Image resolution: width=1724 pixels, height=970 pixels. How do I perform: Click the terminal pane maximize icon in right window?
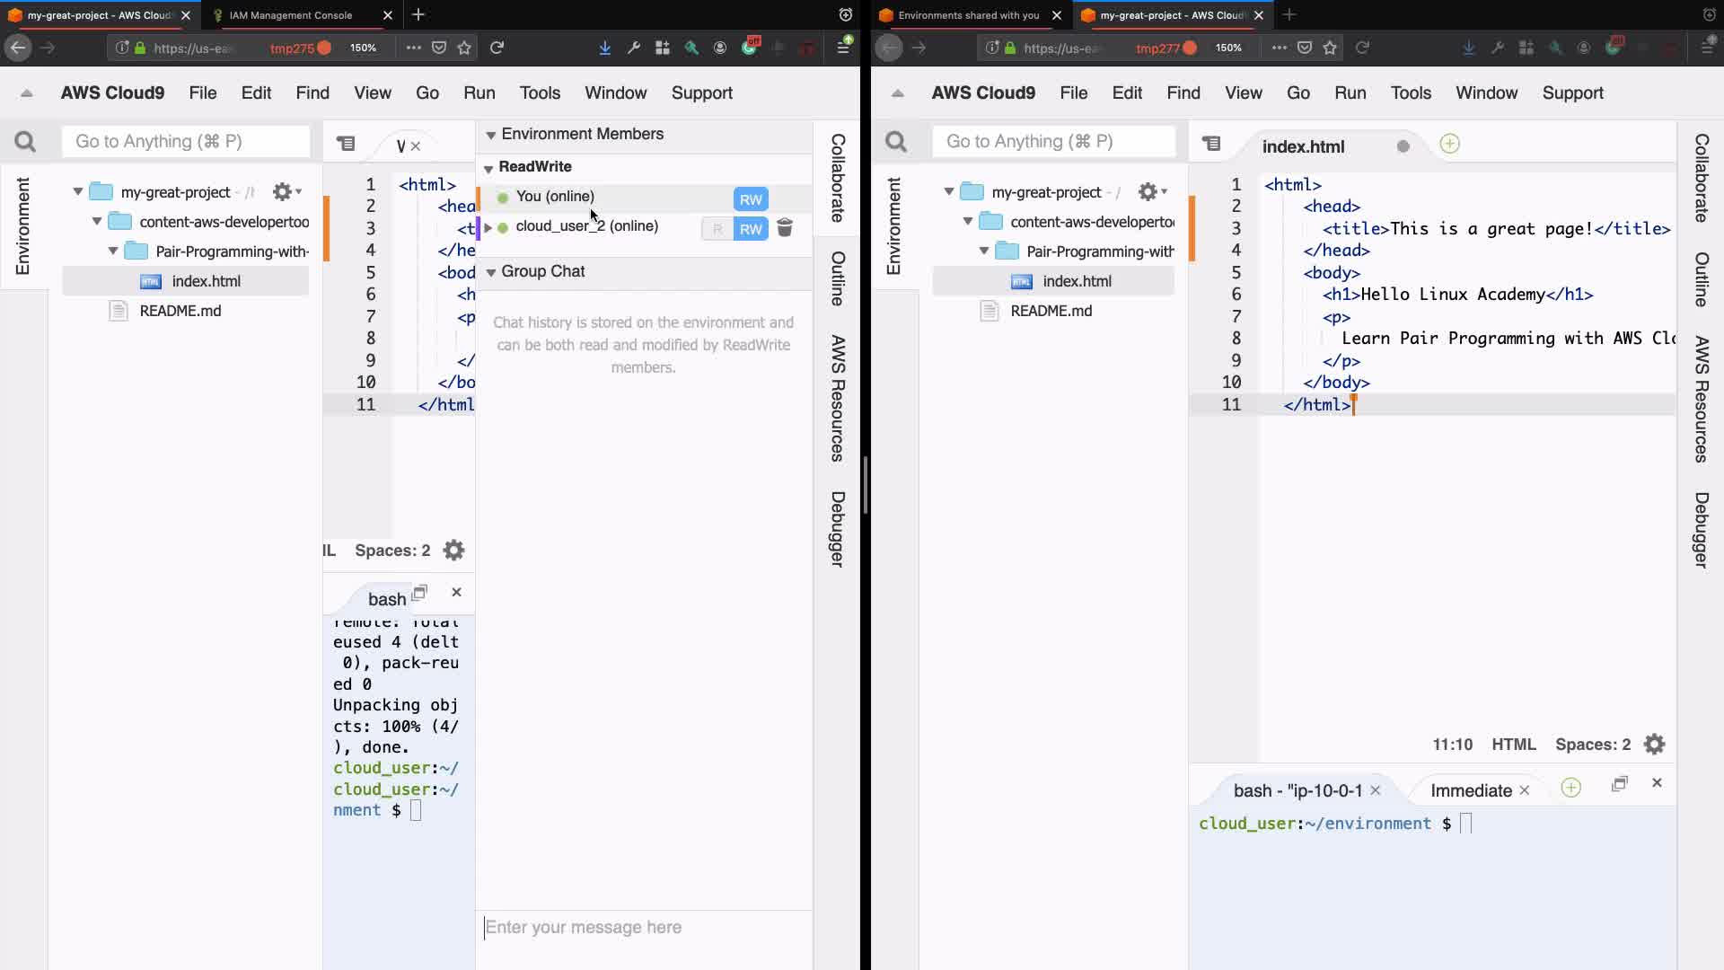(1619, 784)
